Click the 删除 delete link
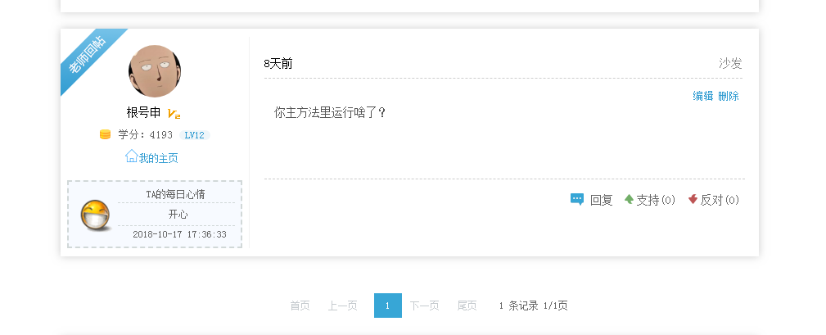This screenshot has height=335, width=826. (x=728, y=96)
